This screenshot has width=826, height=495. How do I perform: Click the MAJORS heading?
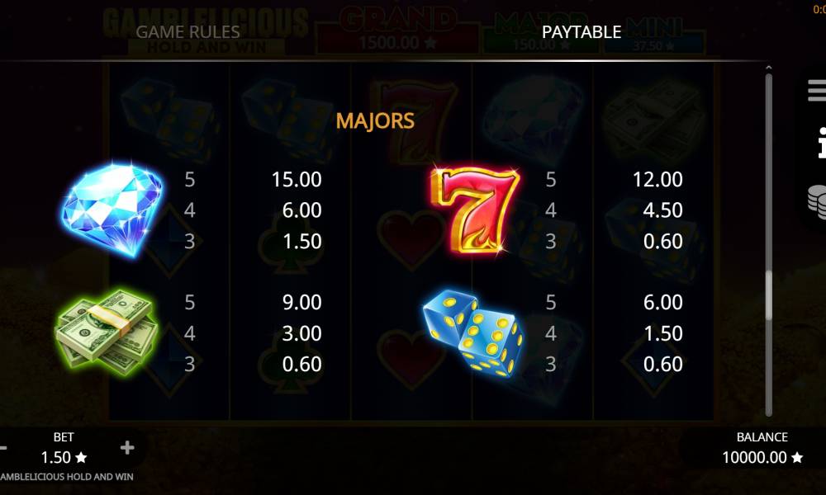coord(375,121)
